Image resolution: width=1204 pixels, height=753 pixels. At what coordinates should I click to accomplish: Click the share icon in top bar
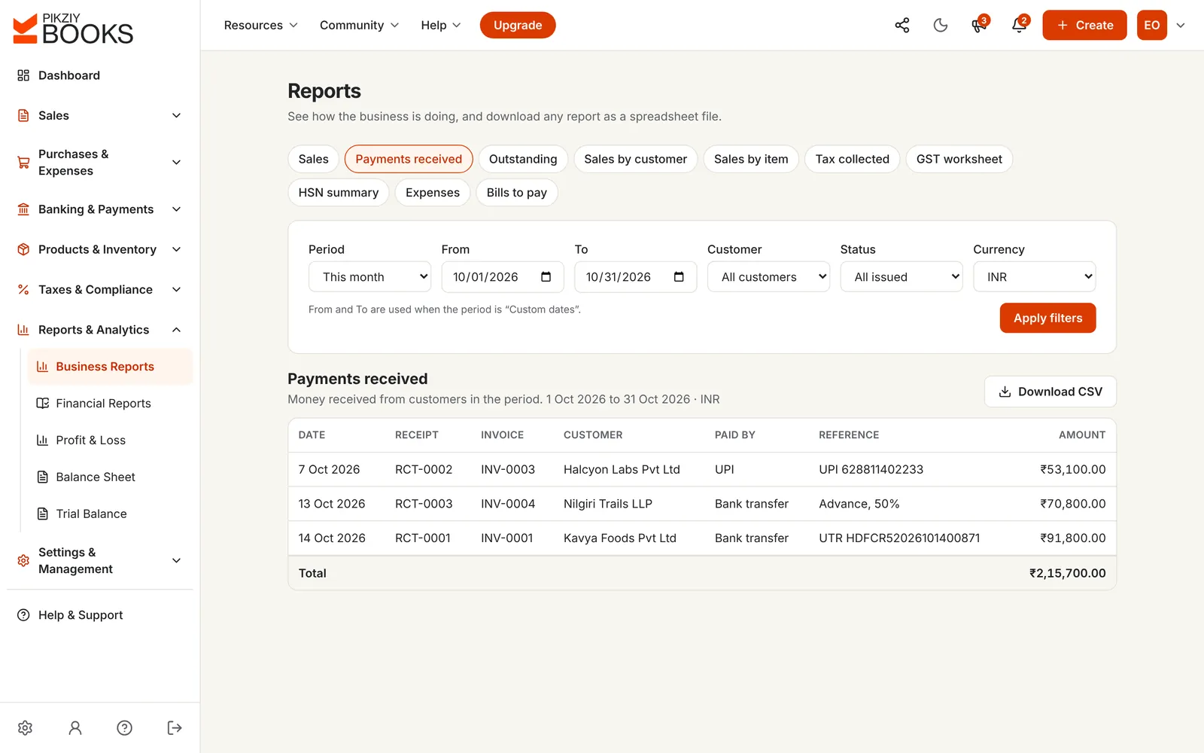click(x=901, y=26)
